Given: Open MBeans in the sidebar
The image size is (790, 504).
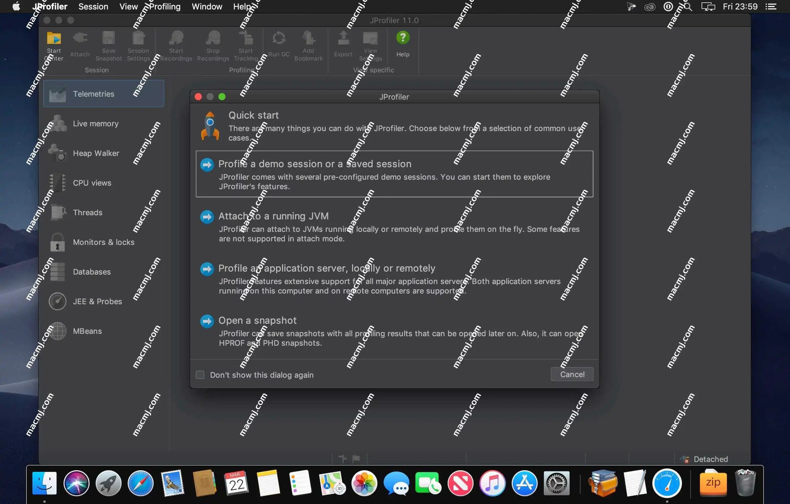Looking at the screenshot, I should point(104,331).
